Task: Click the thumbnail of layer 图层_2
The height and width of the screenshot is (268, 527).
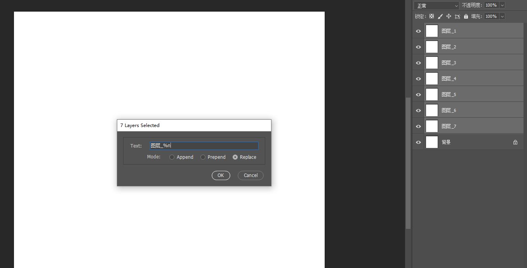Action: [x=432, y=47]
